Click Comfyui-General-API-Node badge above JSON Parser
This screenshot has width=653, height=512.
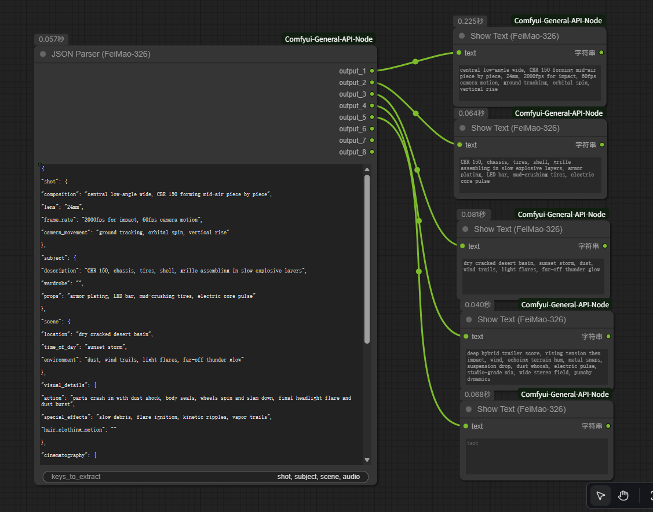pos(329,39)
